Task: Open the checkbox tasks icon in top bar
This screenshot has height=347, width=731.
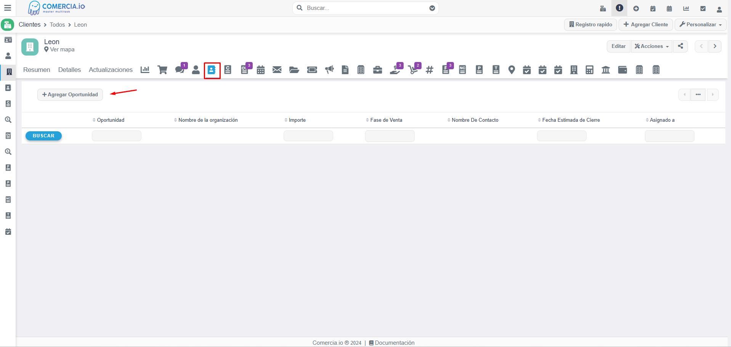Action: coord(703,8)
